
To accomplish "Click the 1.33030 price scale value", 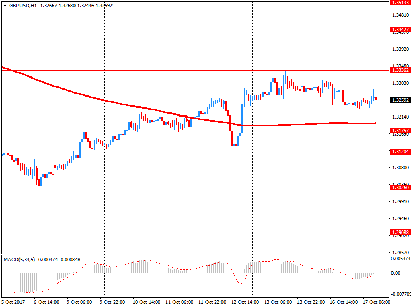I will 401,83.
